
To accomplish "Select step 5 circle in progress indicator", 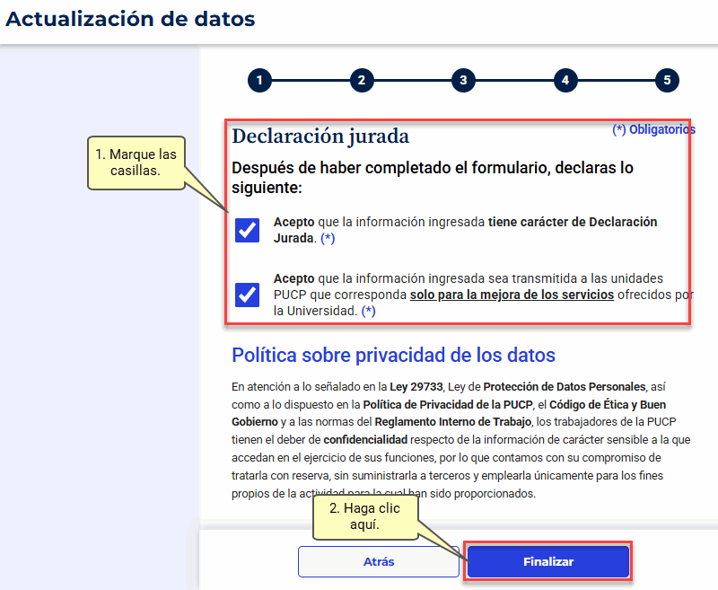I will tap(667, 80).
